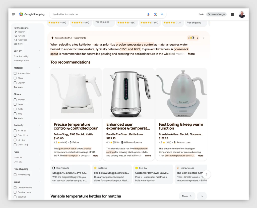Click the Best Buy source icon
Viewport: 257px width, 208px height.
tap(137, 168)
